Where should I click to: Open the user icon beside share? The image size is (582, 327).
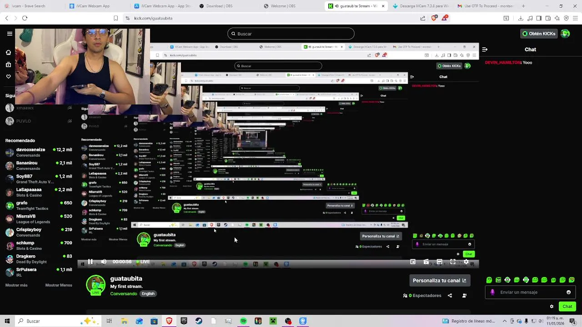[x=464, y=296]
